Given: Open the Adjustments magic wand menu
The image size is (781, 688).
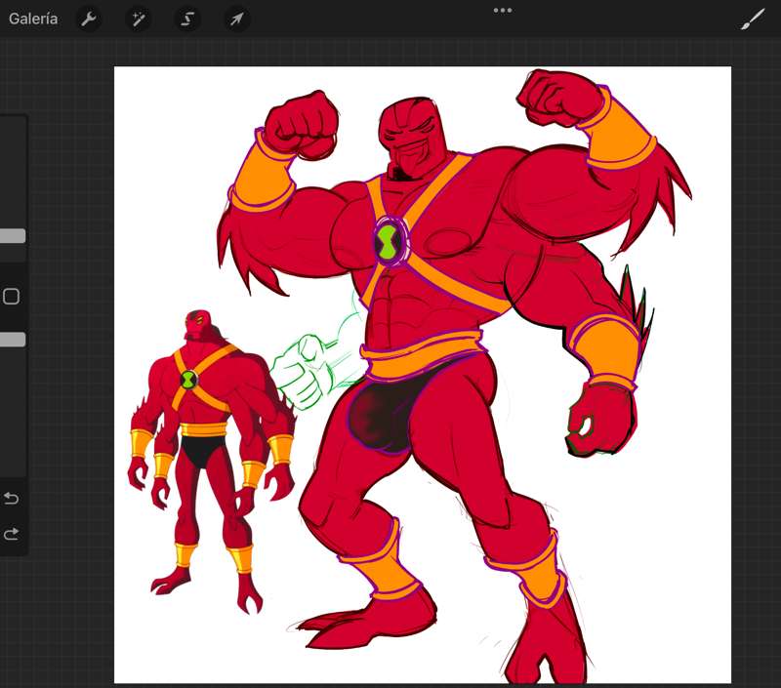Looking at the screenshot, I should coord(139,19).
